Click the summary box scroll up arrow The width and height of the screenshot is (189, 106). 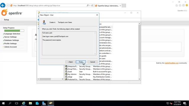click(x=95, y=33)
